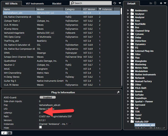Sort by the Instances column header
Viewport: 168px width, 136px height.
(106, 9)
